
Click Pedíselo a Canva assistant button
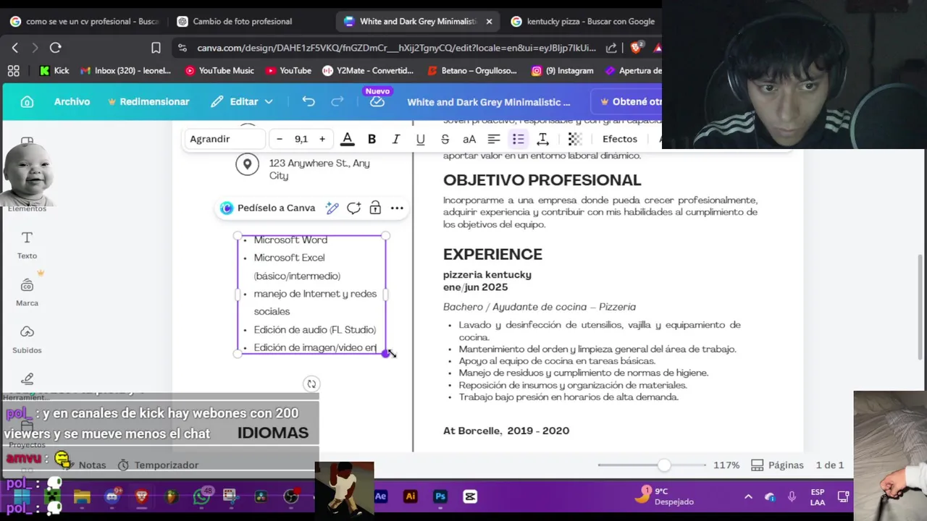point(269,208)
